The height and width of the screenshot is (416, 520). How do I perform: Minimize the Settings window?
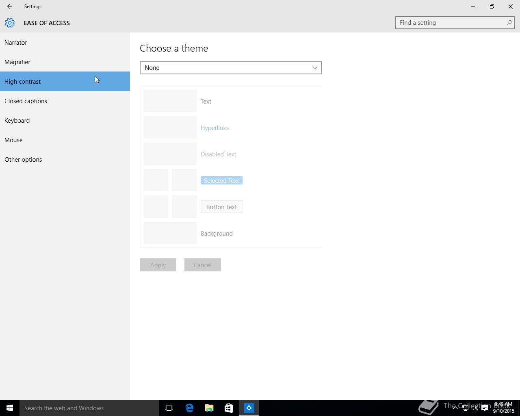(x=473, y=6)
